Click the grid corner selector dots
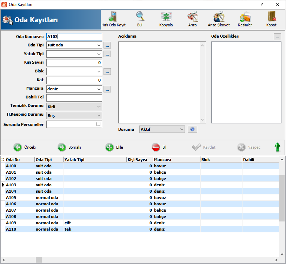Screen dimensions: 286x264 [x=3, y=160]
